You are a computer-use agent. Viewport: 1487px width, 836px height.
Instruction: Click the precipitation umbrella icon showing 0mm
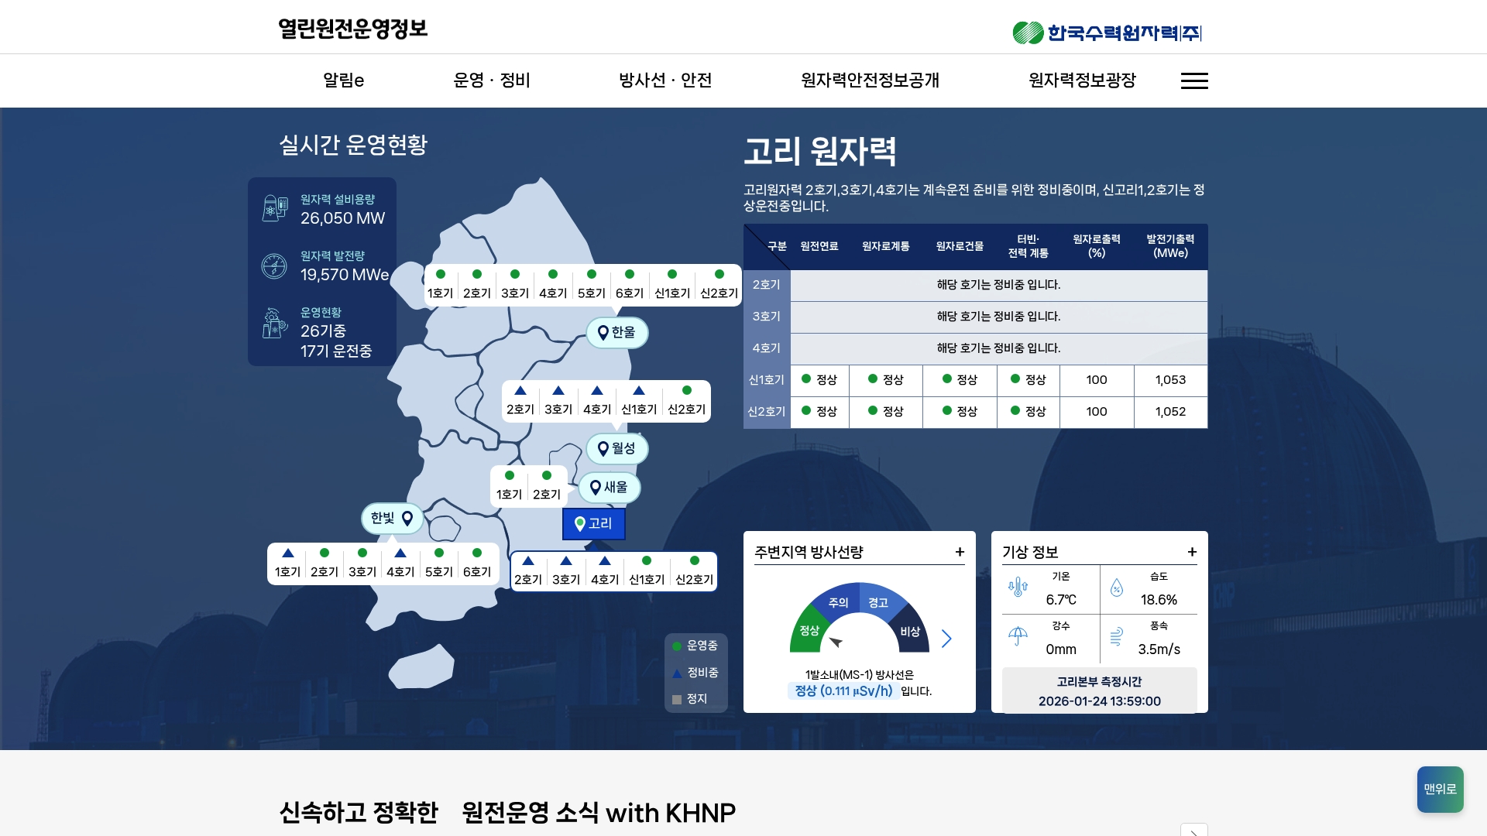[1018, 637]
